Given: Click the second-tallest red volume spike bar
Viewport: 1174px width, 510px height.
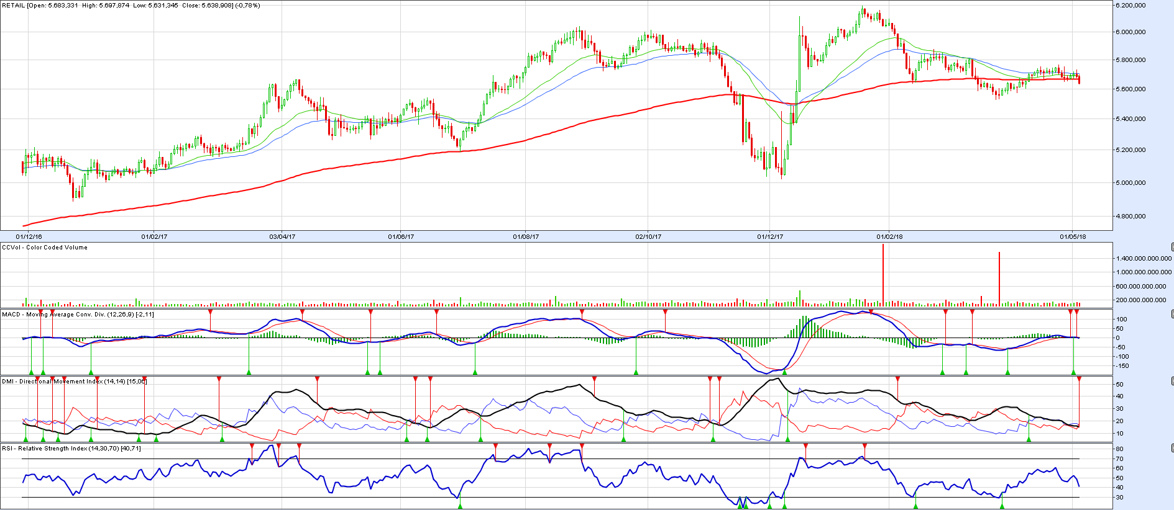Looking at the screenshot, I should click(999, 279).
